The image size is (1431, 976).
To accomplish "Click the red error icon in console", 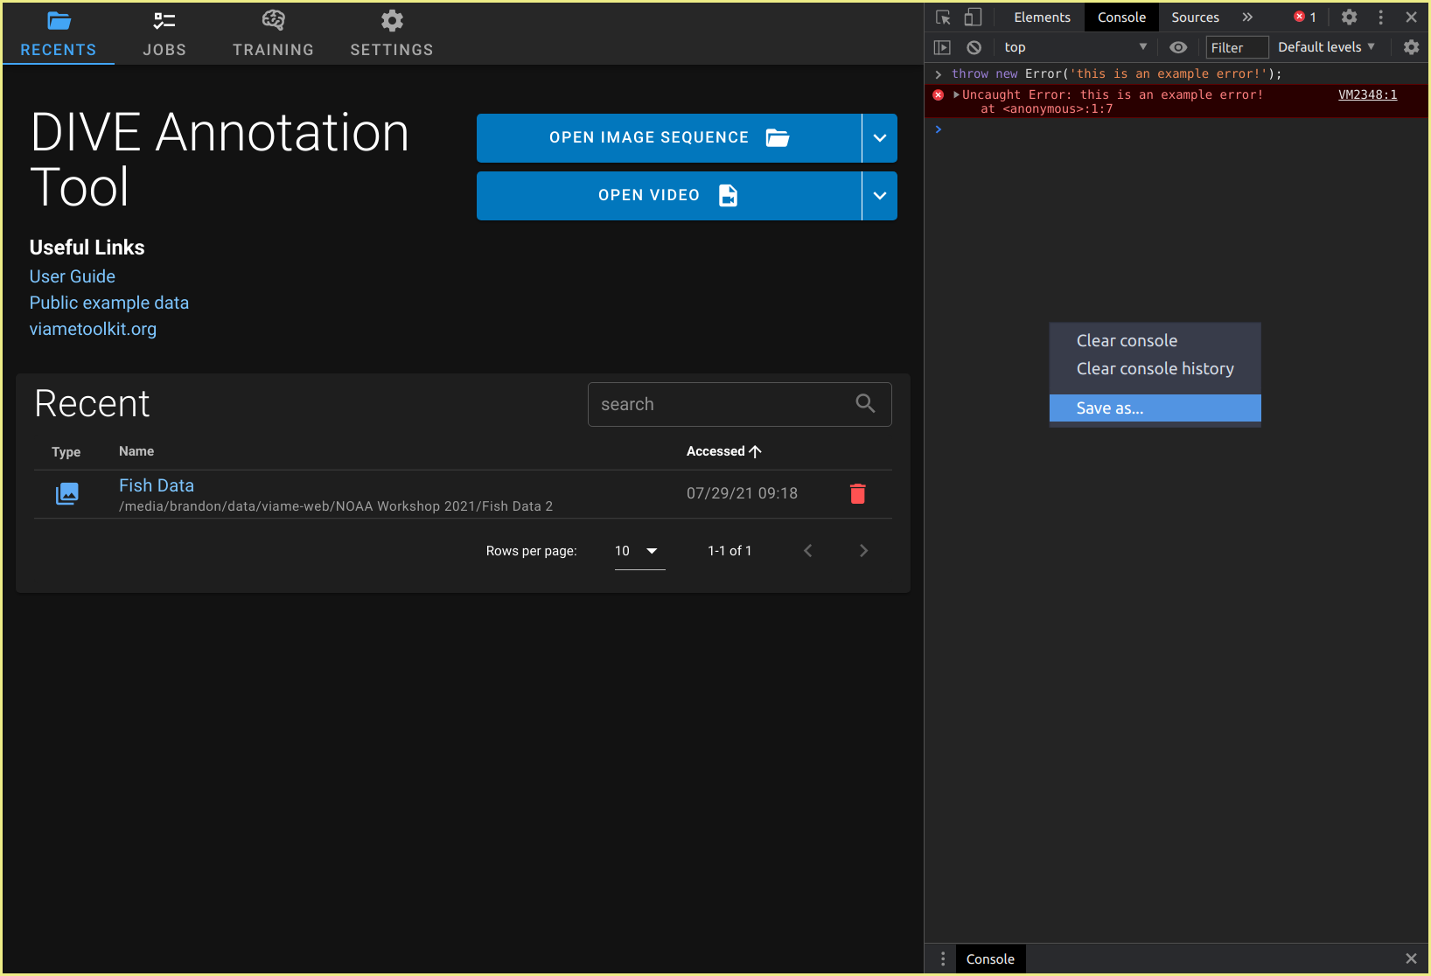I will (939, 94).
